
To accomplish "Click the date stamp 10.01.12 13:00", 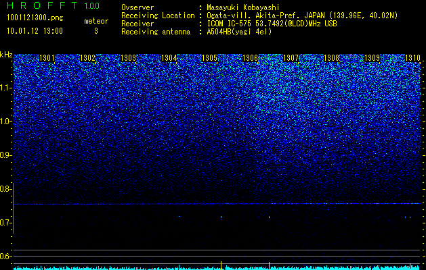I will tap(35, 31).
